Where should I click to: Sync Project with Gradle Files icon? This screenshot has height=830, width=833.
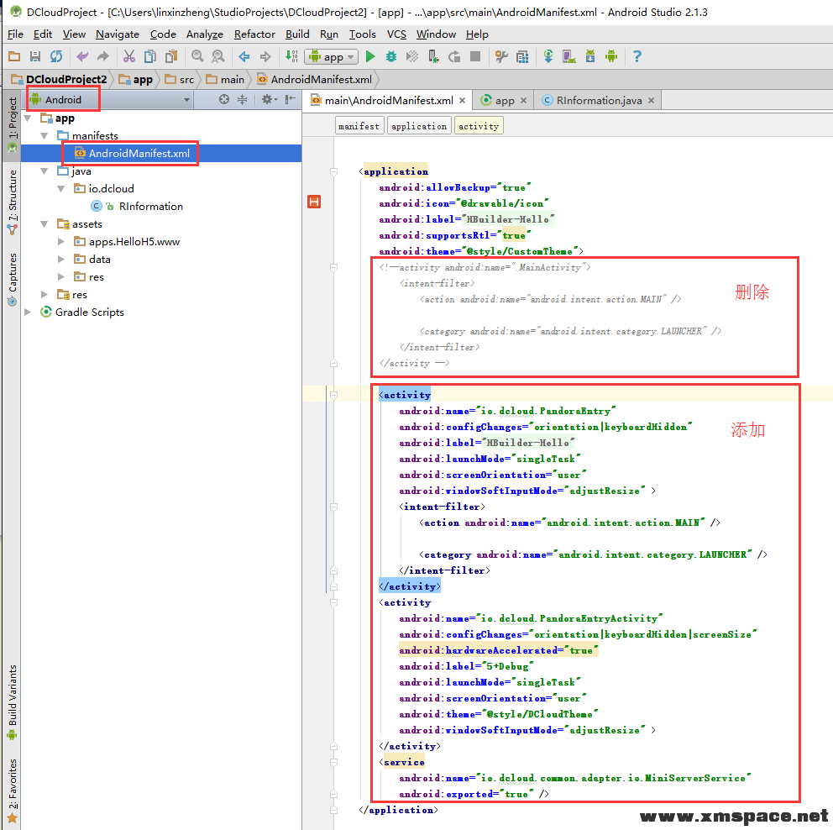click(x=548, y=56)
